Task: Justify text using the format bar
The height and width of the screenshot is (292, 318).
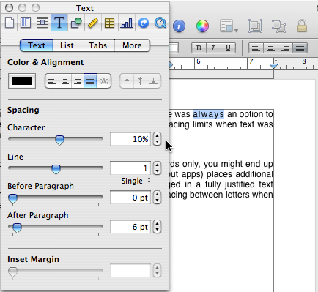Action: tap(300, 48)
